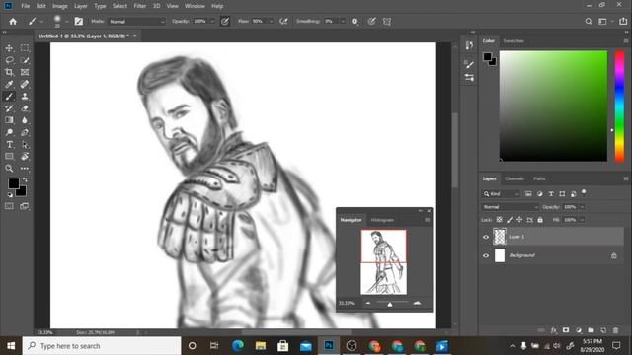The width and height of the screenshot is (632, 355).
Task: Enable airbrush-style build-up effects
Action: pyautogui.click(x=283, y=22)
